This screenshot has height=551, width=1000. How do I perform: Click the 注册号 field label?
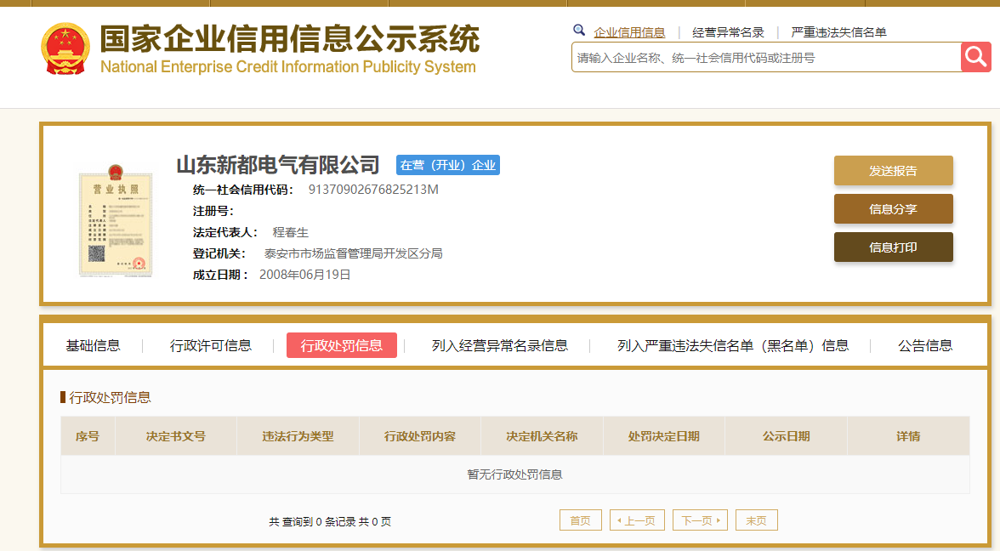tap(213, 211)
